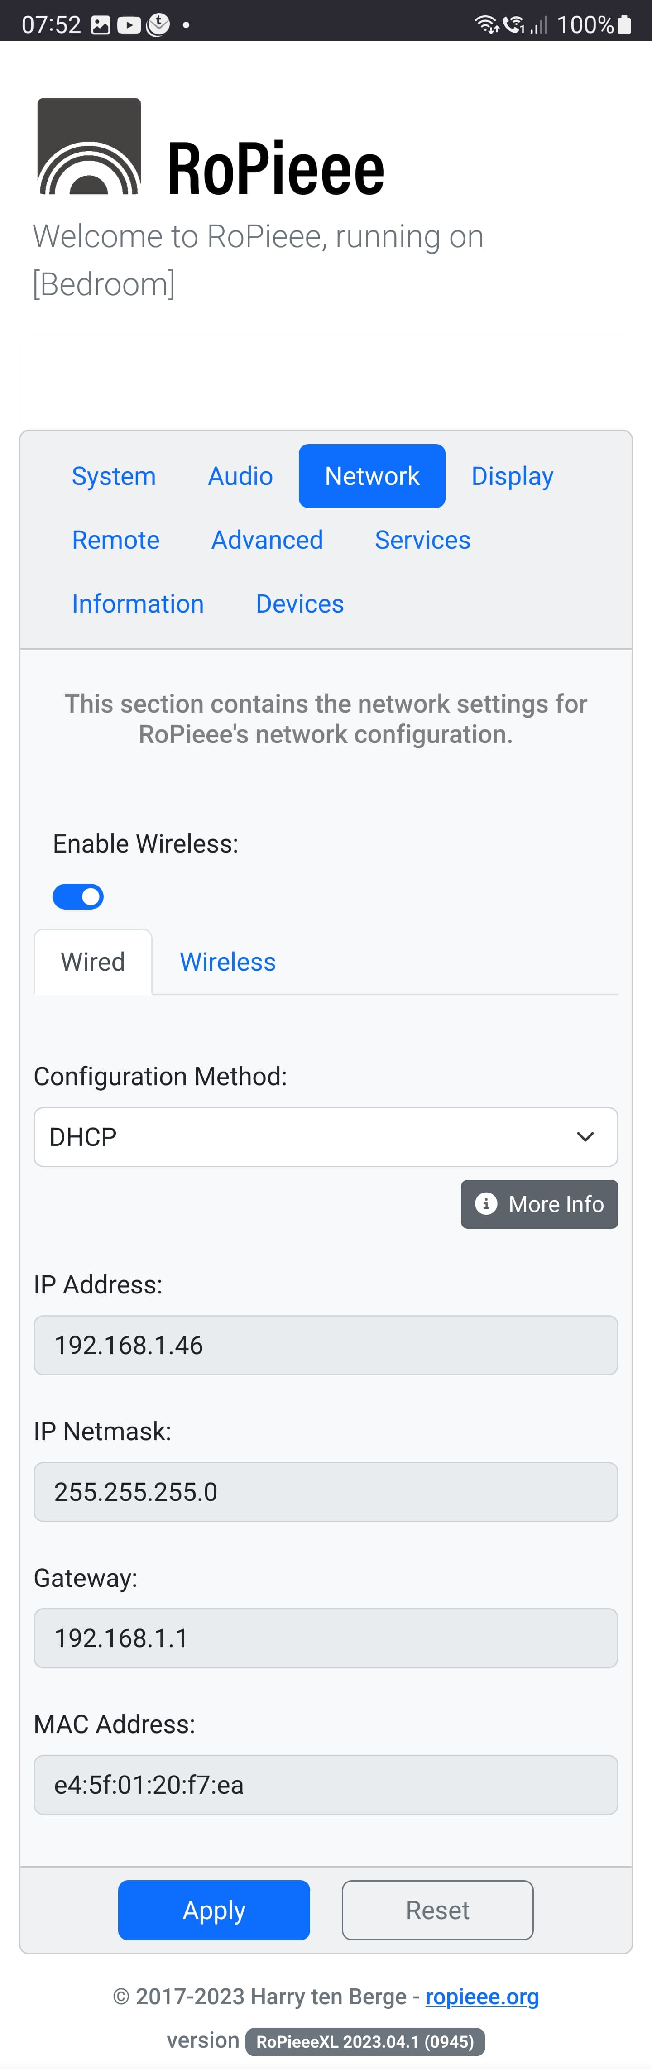Click the DHCP dropdown chevron arrow

pos(585,1136)
